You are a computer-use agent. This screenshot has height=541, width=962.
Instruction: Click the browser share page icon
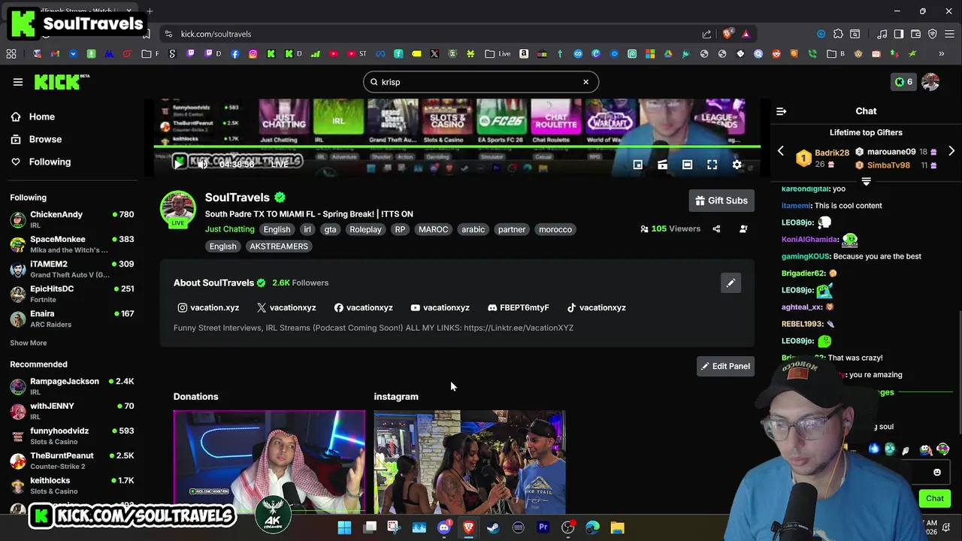pos(706,34)
